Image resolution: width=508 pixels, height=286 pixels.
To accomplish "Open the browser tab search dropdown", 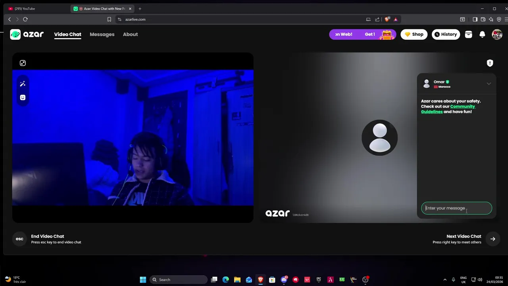I will pos(462,19).
